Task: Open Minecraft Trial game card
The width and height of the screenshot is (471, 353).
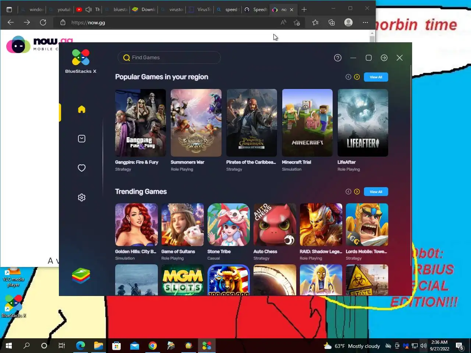Action: (307, 123)
